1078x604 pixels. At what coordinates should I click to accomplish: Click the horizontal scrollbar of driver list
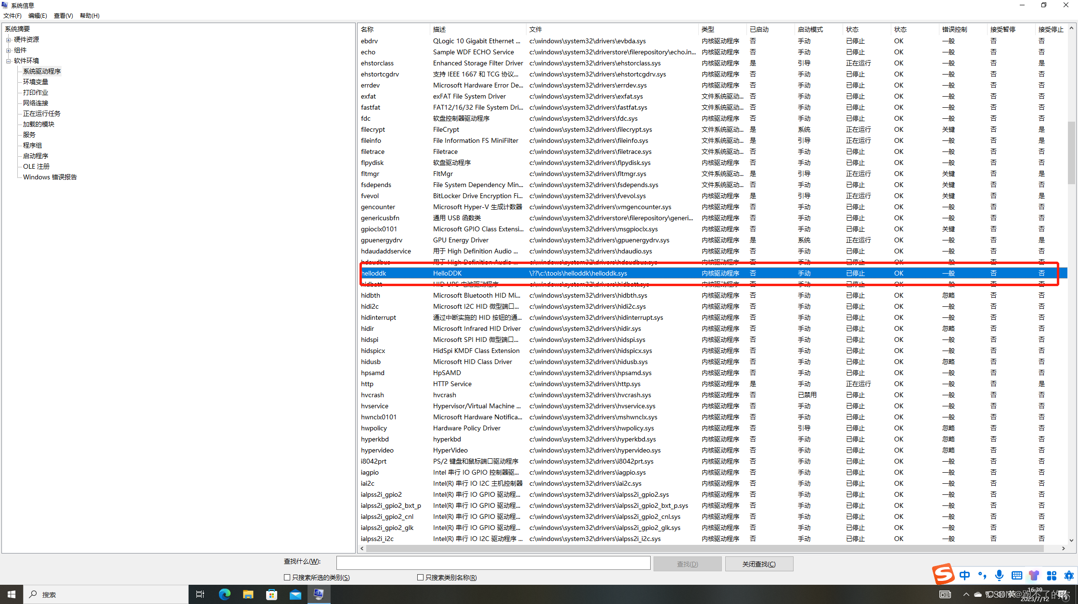705,548
